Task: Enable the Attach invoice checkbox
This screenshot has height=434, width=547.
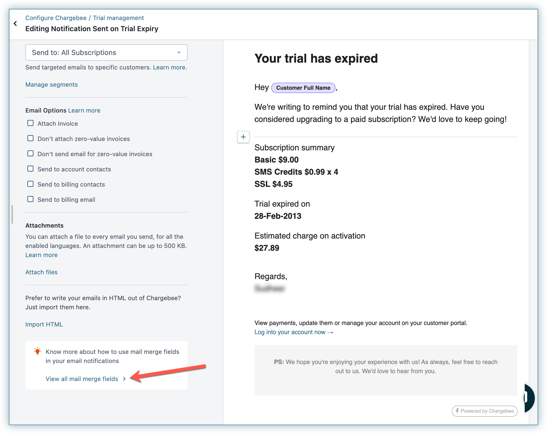Action: coord(30,123)
